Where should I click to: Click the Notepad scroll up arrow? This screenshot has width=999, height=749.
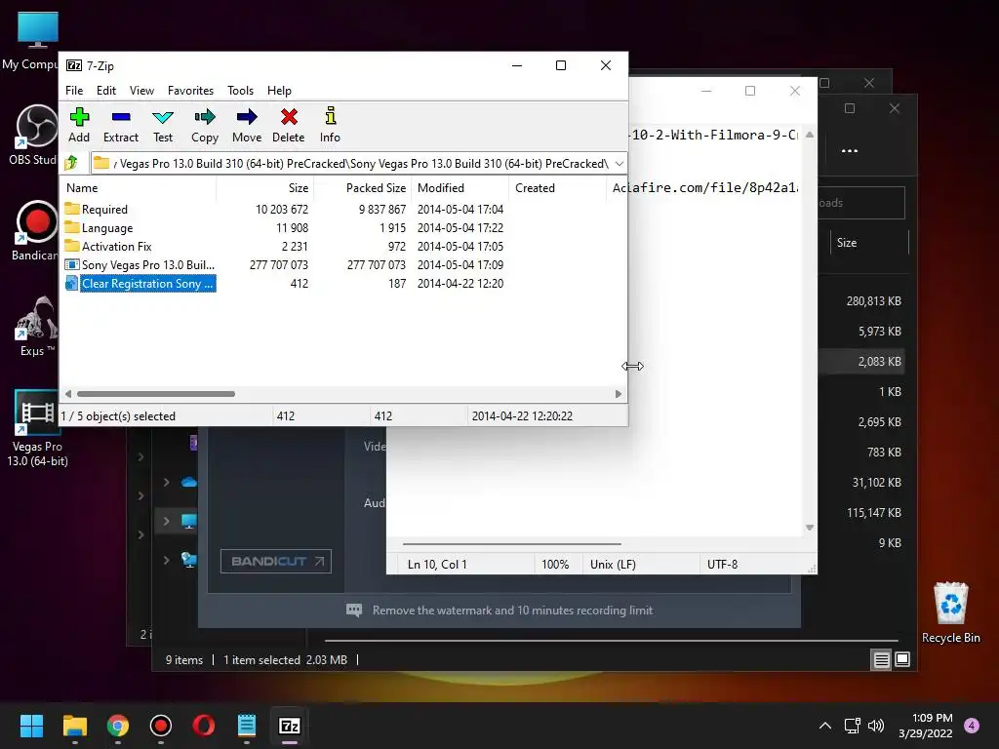pos(809,135)
